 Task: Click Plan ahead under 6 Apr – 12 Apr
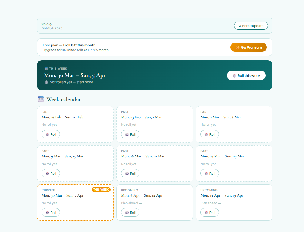click(131, 203)
